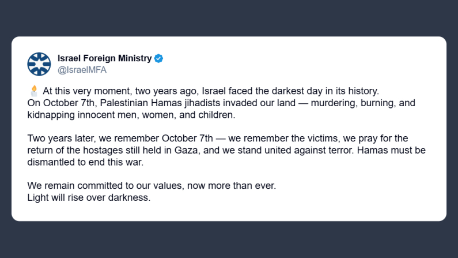
Task: Open the Israel Foreign Ministry display name
Action: (x=104, y=58)
